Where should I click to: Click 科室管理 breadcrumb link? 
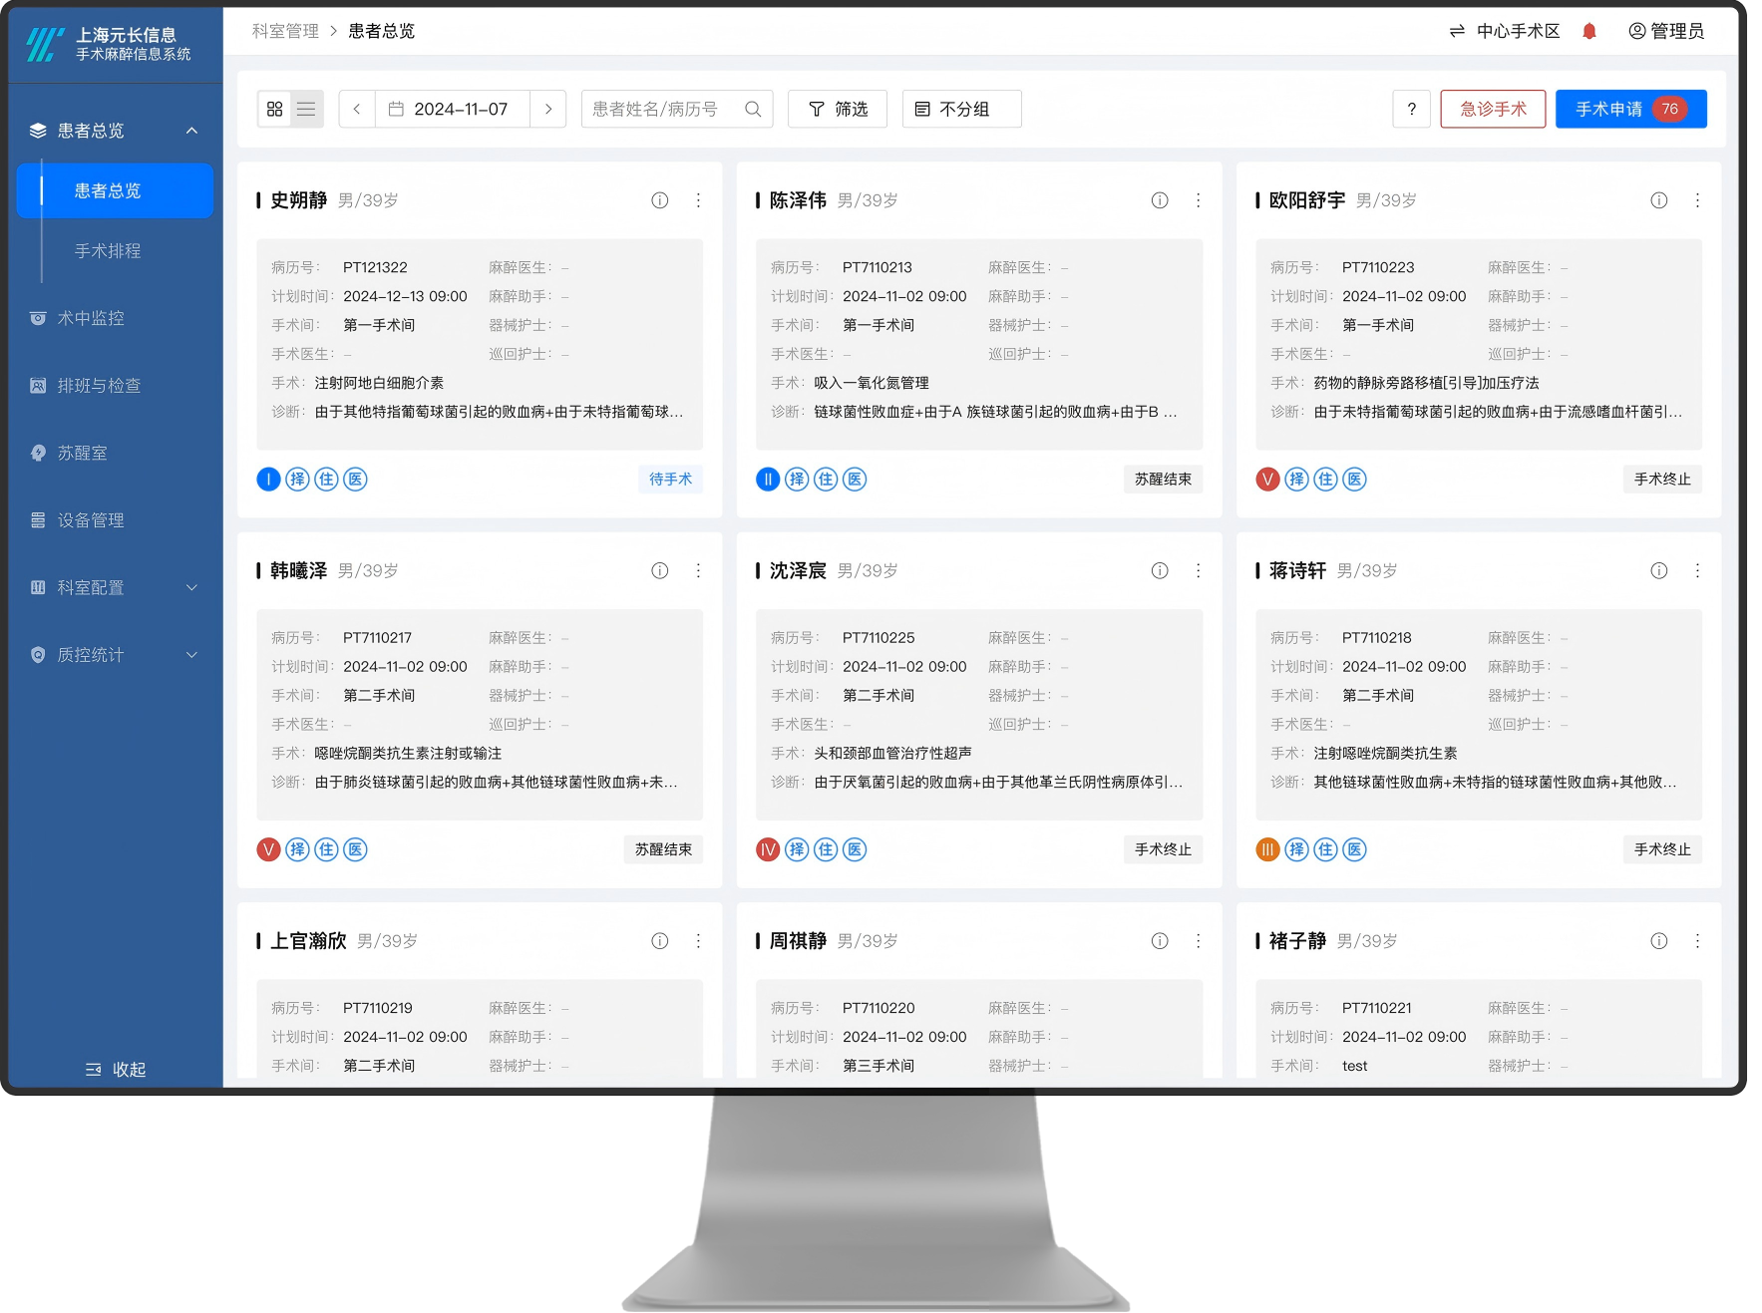pyautogui.click(x=285, y=31)
